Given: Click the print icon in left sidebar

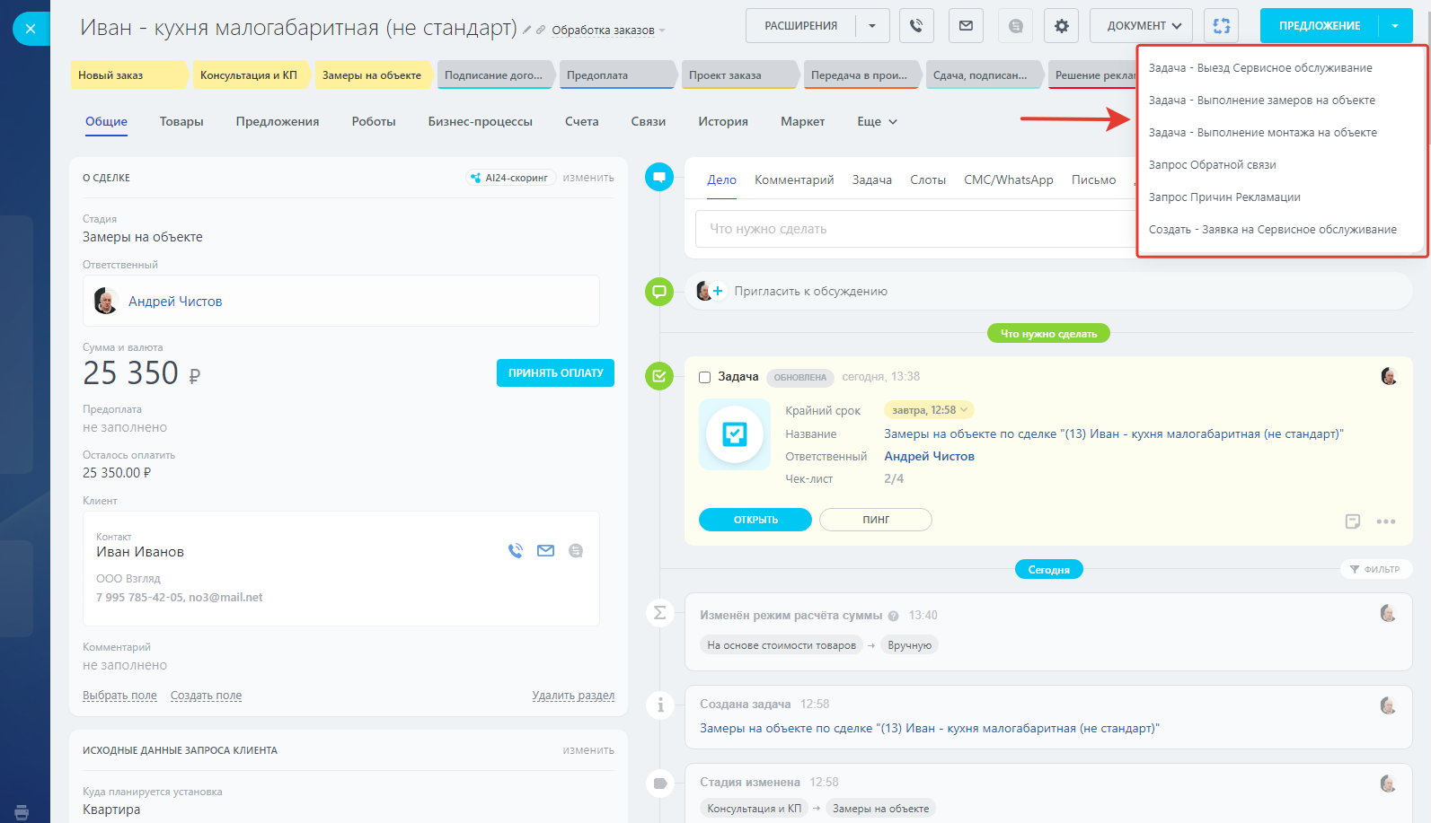Looking at the screenshot, I should click(x=22, y=811).
